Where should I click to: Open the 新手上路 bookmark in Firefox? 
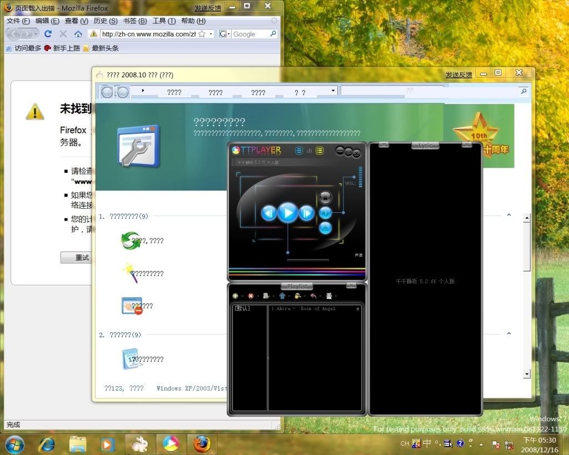click(62, 48)
